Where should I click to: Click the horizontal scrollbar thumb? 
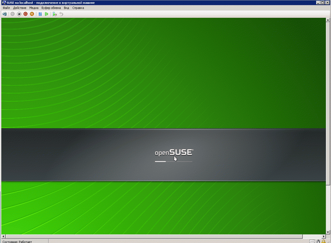pos(154,236)
